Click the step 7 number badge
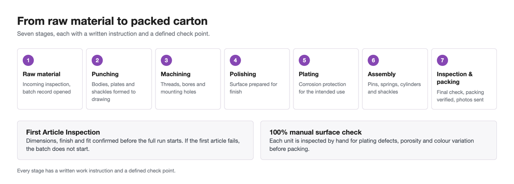Screen dimensions: 514x184 (442, 60)
